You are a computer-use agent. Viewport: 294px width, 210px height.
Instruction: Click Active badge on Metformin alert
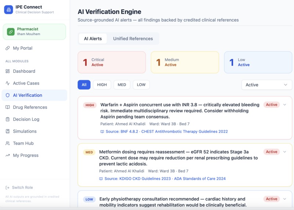coord(272,152)
